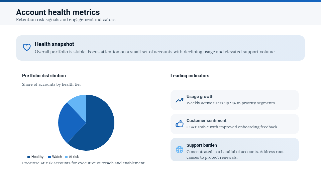This screenshot has height=180, width=321.
Task: Click the thumbs-up Customer sentiment icon
Action: point(180,124)
